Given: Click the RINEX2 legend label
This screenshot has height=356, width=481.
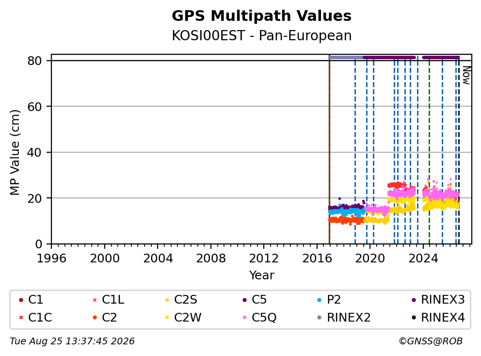Looking at the screenshot, I should 349,318.
